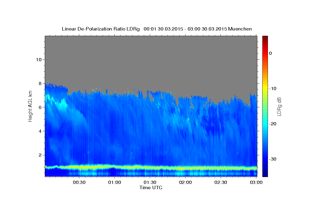Viewport: 318px width, 212px height.
Task: Click the colorbar "-30" value label
Action: pyautogui.click(x=273, y=159)
